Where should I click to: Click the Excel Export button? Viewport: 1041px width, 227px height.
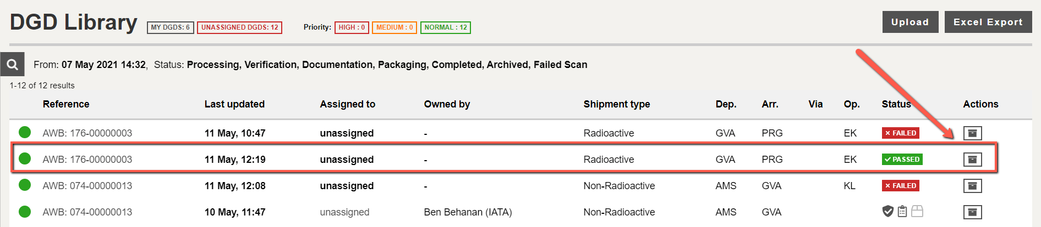click(x=988, y=22)
